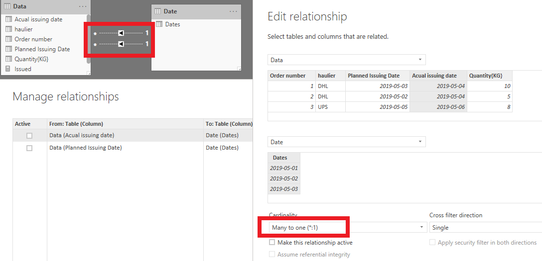
Task: Click Date (Dates) in the second relationship row
Action: point(222,148)
